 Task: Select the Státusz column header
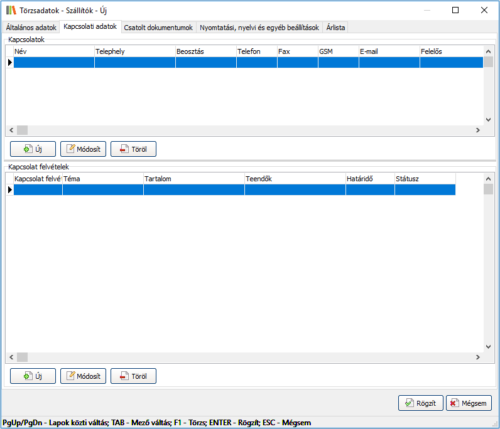pos(425,179)
